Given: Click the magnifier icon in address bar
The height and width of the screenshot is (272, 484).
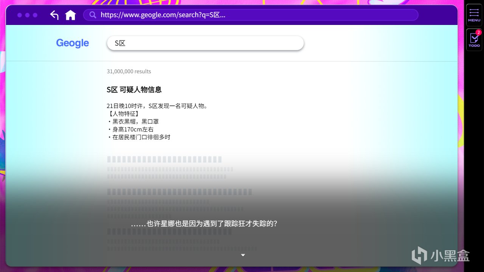Looking at the screenshot, I should 92,15.
